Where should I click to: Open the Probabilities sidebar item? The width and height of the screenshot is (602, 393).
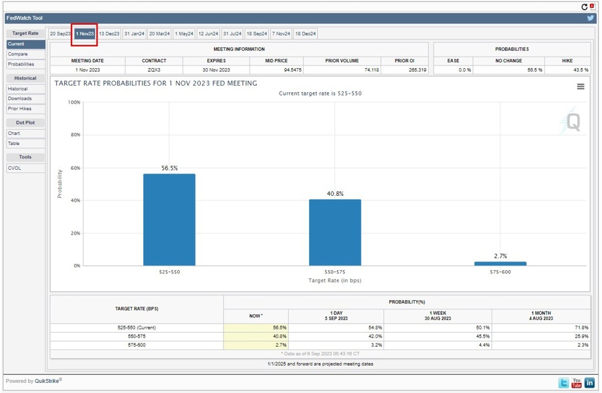(25, 64)
